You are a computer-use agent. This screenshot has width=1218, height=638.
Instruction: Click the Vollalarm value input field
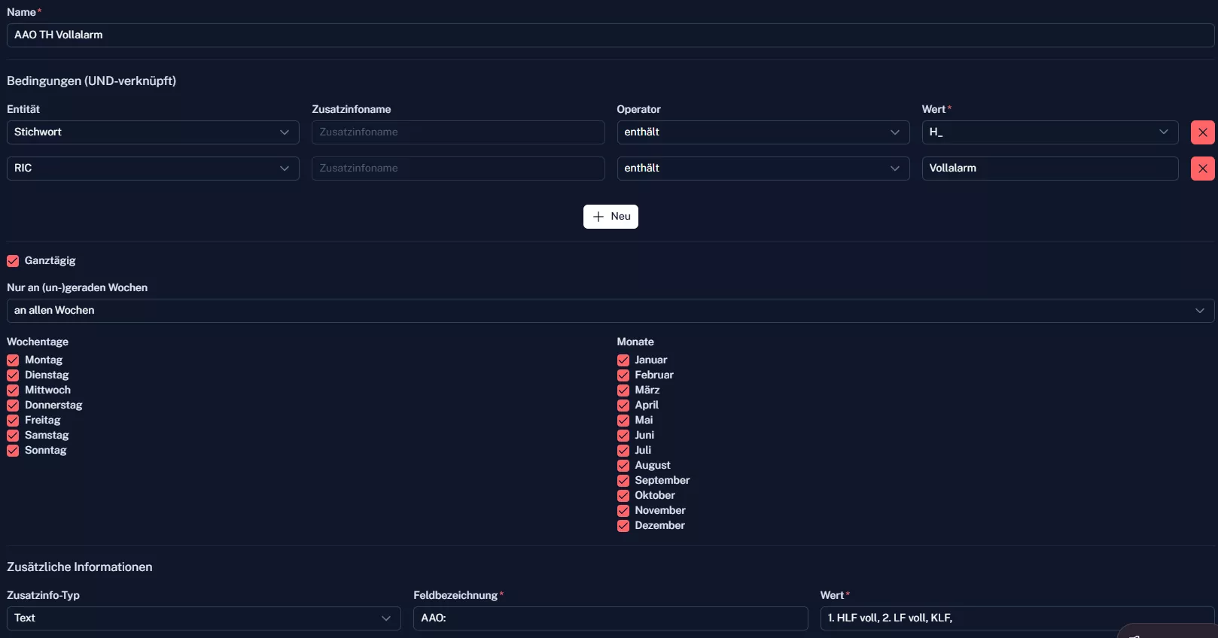coord(1049,169)
